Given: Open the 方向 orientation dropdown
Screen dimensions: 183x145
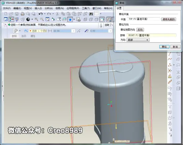Looking at the screenshot, I should pyautogui.click(x=138, y=40).
